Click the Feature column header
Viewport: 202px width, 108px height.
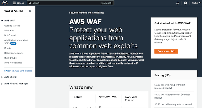[x=77, y=97]
